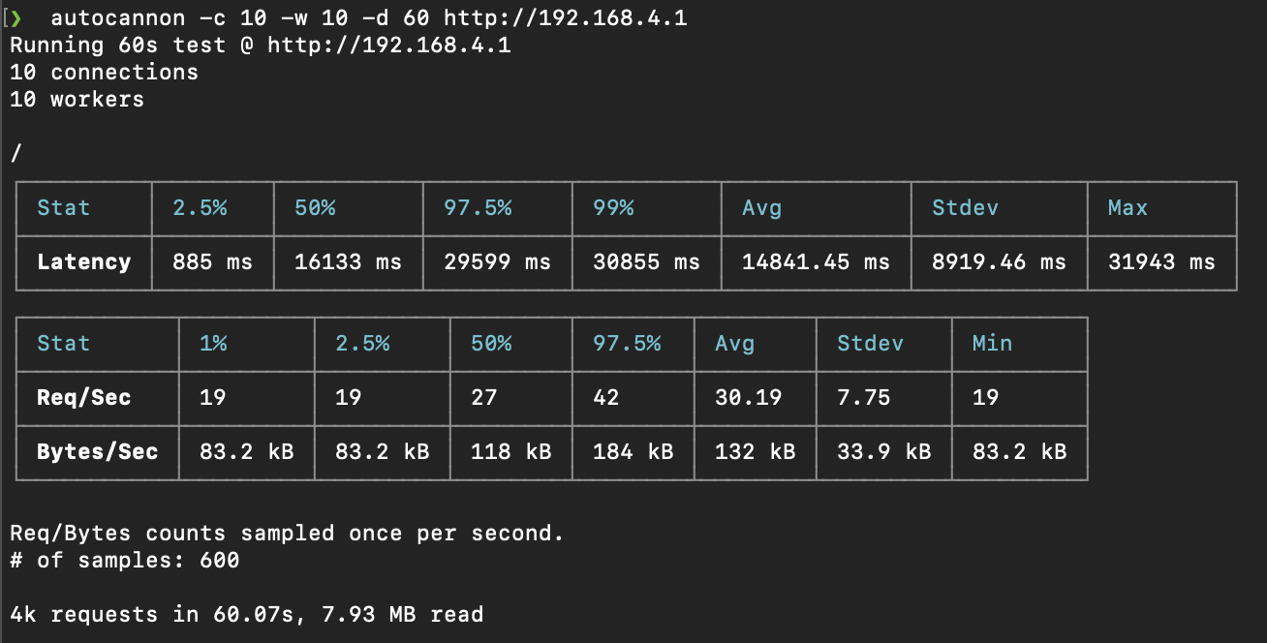The height and width of the screenshot is (643, 1267).
Task: Select the 30.19 average Req/Sec value
Action: coord(748,398)
